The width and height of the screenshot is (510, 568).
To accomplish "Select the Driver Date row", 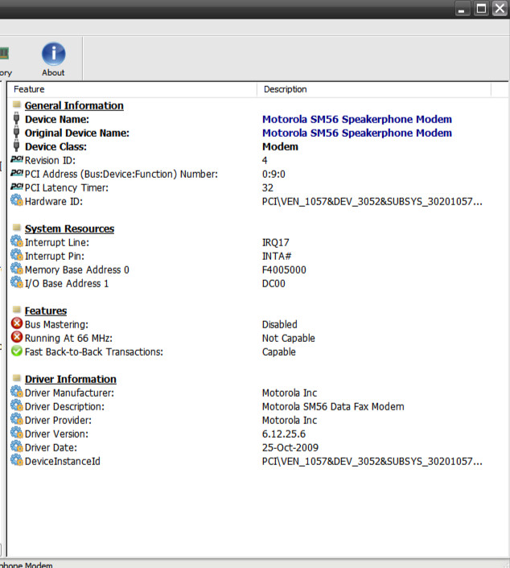I will pos(51,447).
